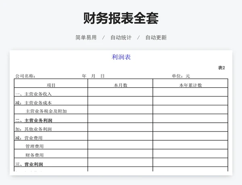Click 本月数 cell for 主营业务利润

click(x=120, y=118)
